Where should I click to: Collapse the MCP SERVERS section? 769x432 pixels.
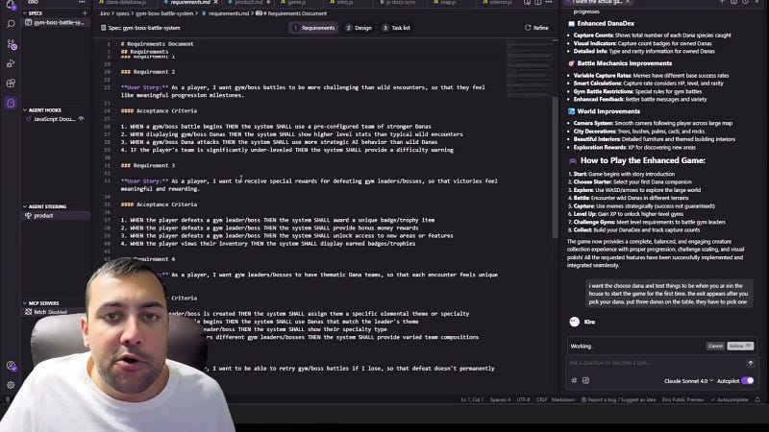(43, 303)
